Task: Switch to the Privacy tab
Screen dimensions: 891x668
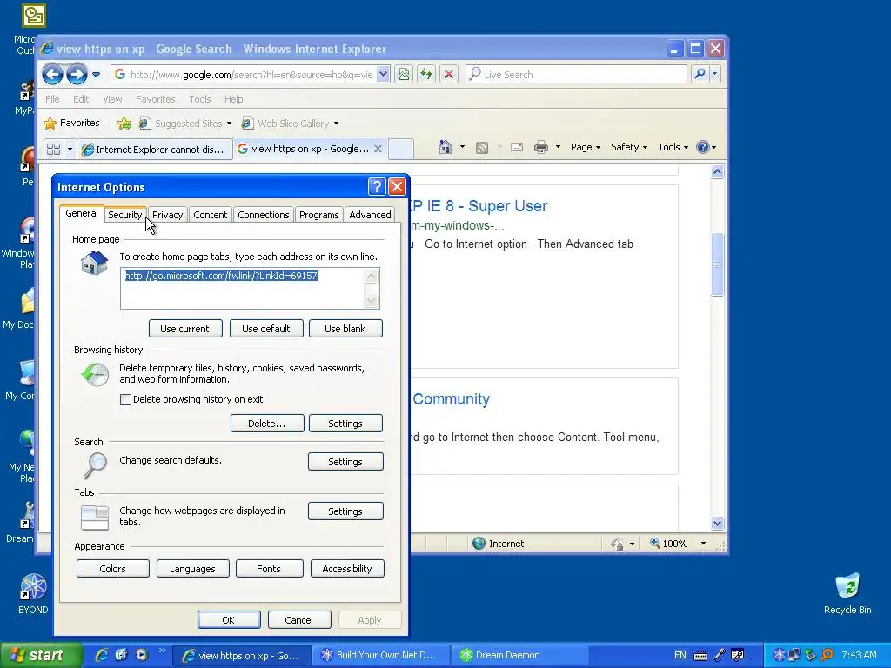Action: [x=167, y=215]
